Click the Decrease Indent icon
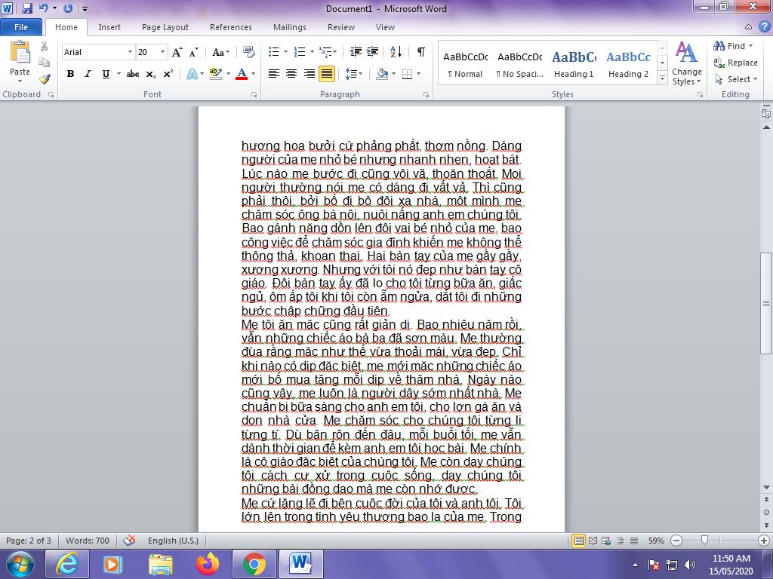The image size is (773, 579). coord(356,52)
